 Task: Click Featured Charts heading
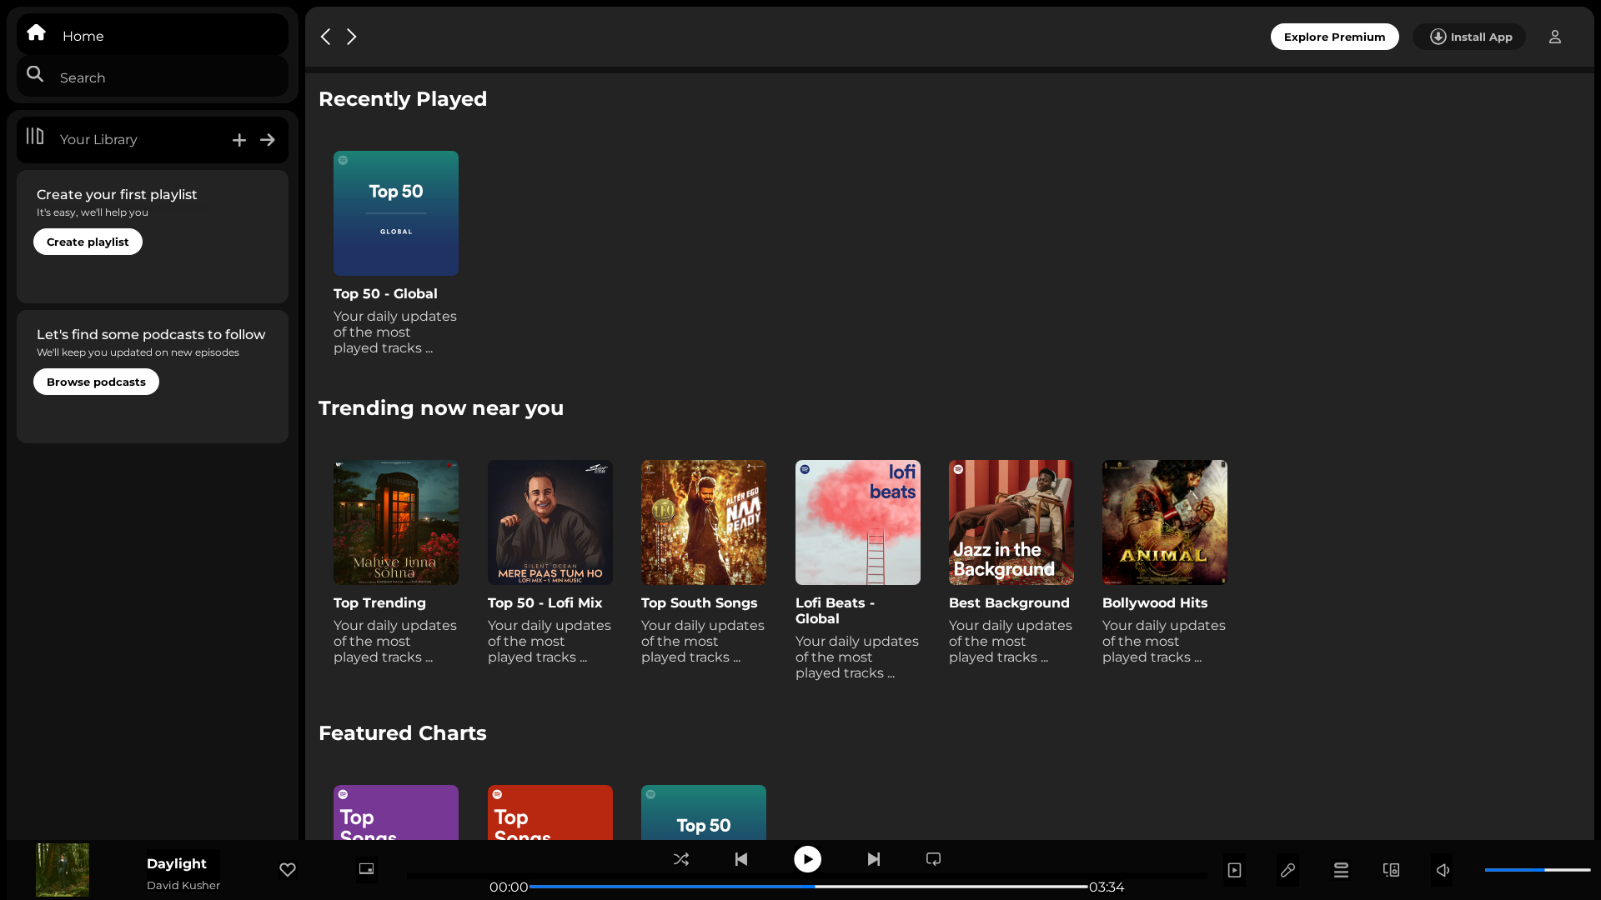pyautogui.click(x=403, y=732)
